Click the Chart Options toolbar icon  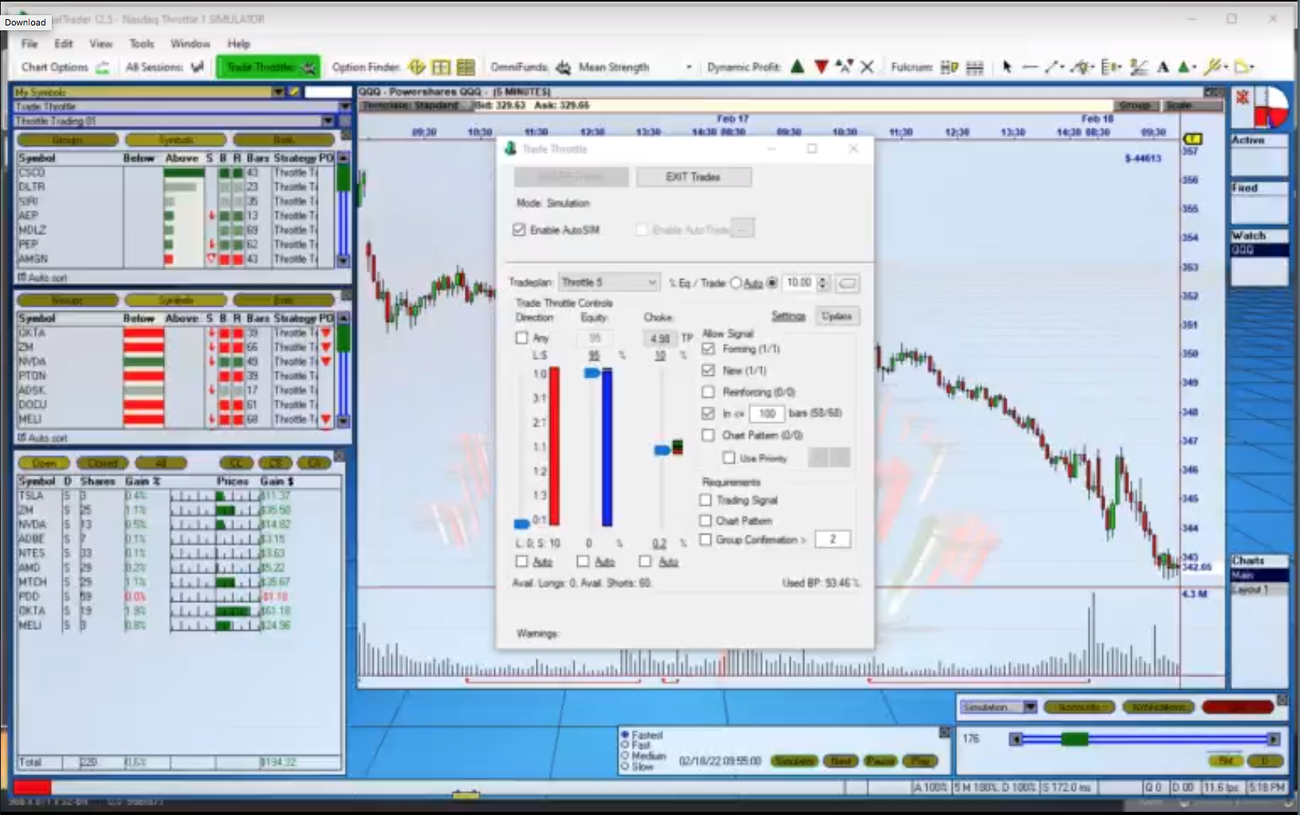102,68
